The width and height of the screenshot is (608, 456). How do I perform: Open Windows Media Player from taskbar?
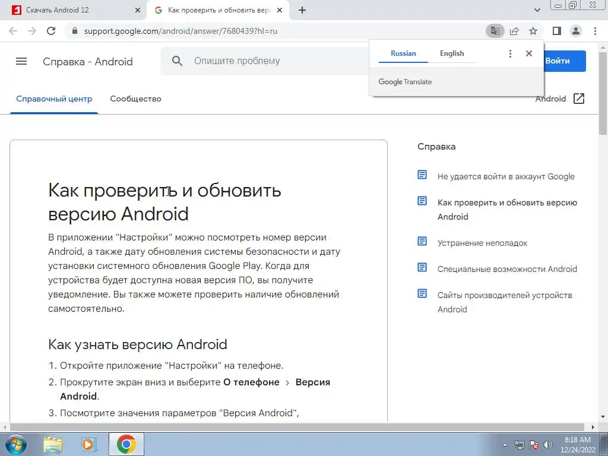pyautogui.click(x=89, y=444)
